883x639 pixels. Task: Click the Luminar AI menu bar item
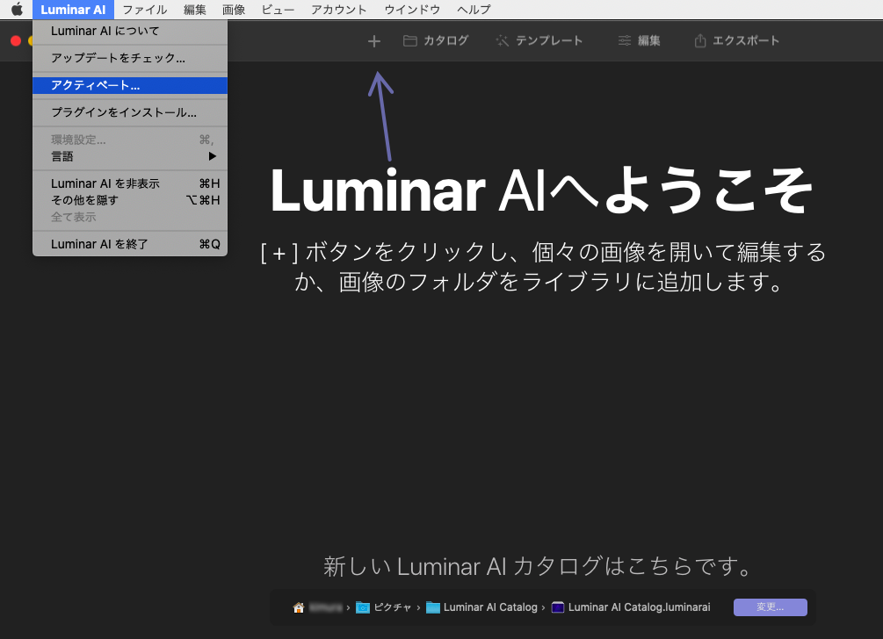point(73,10)
